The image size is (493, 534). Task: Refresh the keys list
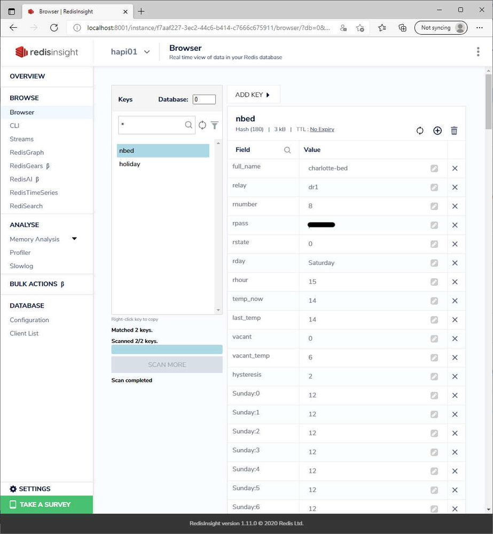(x=202, y=125)
